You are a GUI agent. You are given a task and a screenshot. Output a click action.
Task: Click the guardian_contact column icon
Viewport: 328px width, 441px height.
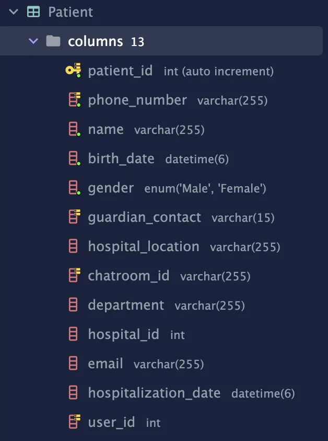pyautogui.click(x=74, y=217)
